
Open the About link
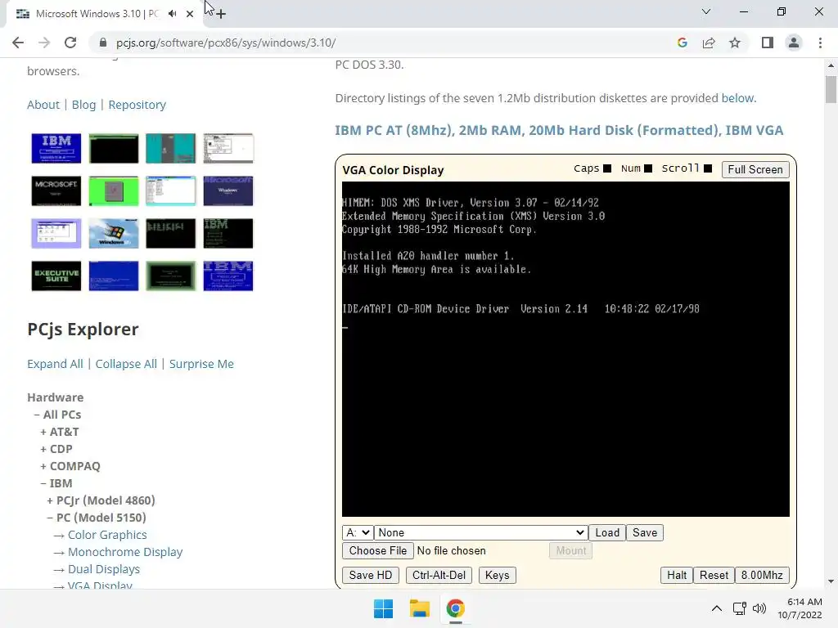click(x=43, y=105)
